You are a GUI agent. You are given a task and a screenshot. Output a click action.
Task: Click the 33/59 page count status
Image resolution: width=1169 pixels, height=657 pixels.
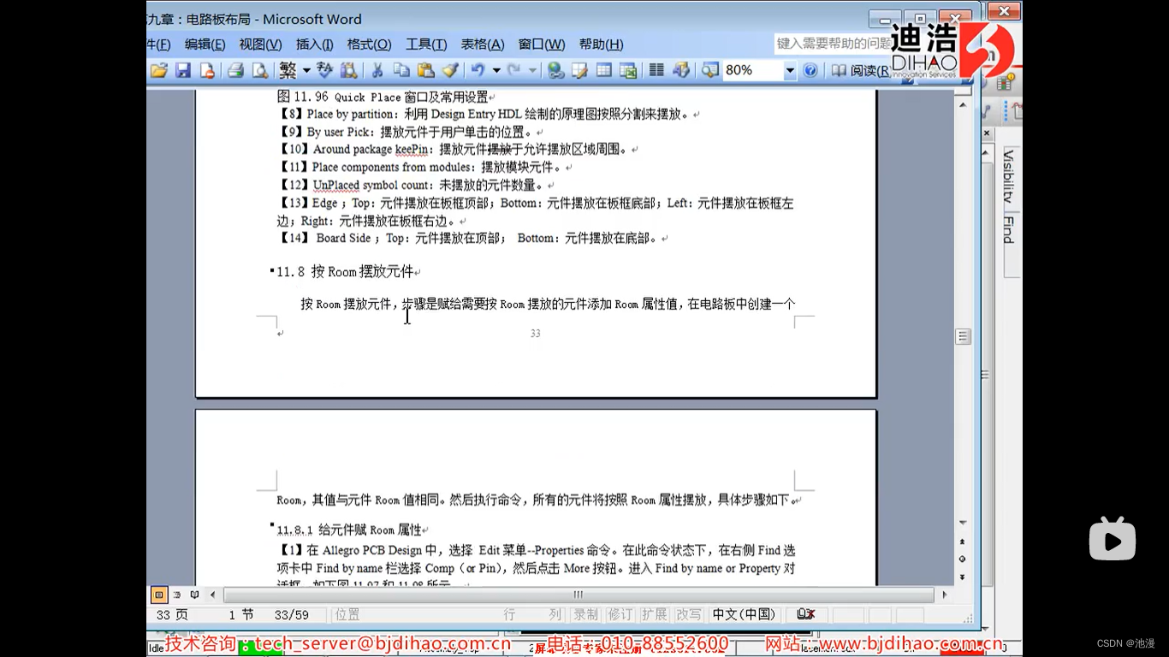[x=291, y=614]
